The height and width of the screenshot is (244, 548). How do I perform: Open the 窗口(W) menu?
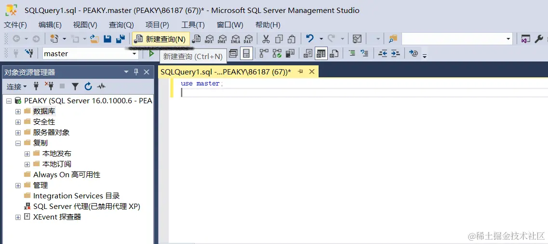click(230, 24)
